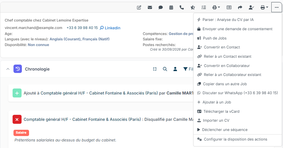Click the user check icon
Screen dimensions: 283x148
pyautogui.click(x=251, y=7)
